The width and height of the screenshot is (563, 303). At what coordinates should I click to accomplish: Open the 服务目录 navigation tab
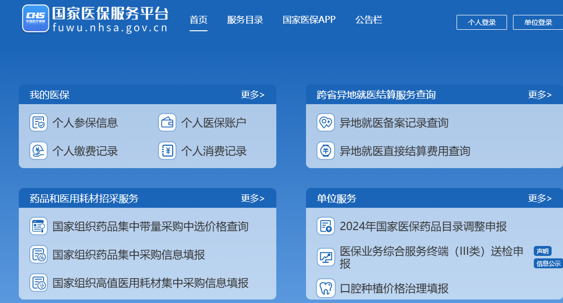tap(245, 20)
